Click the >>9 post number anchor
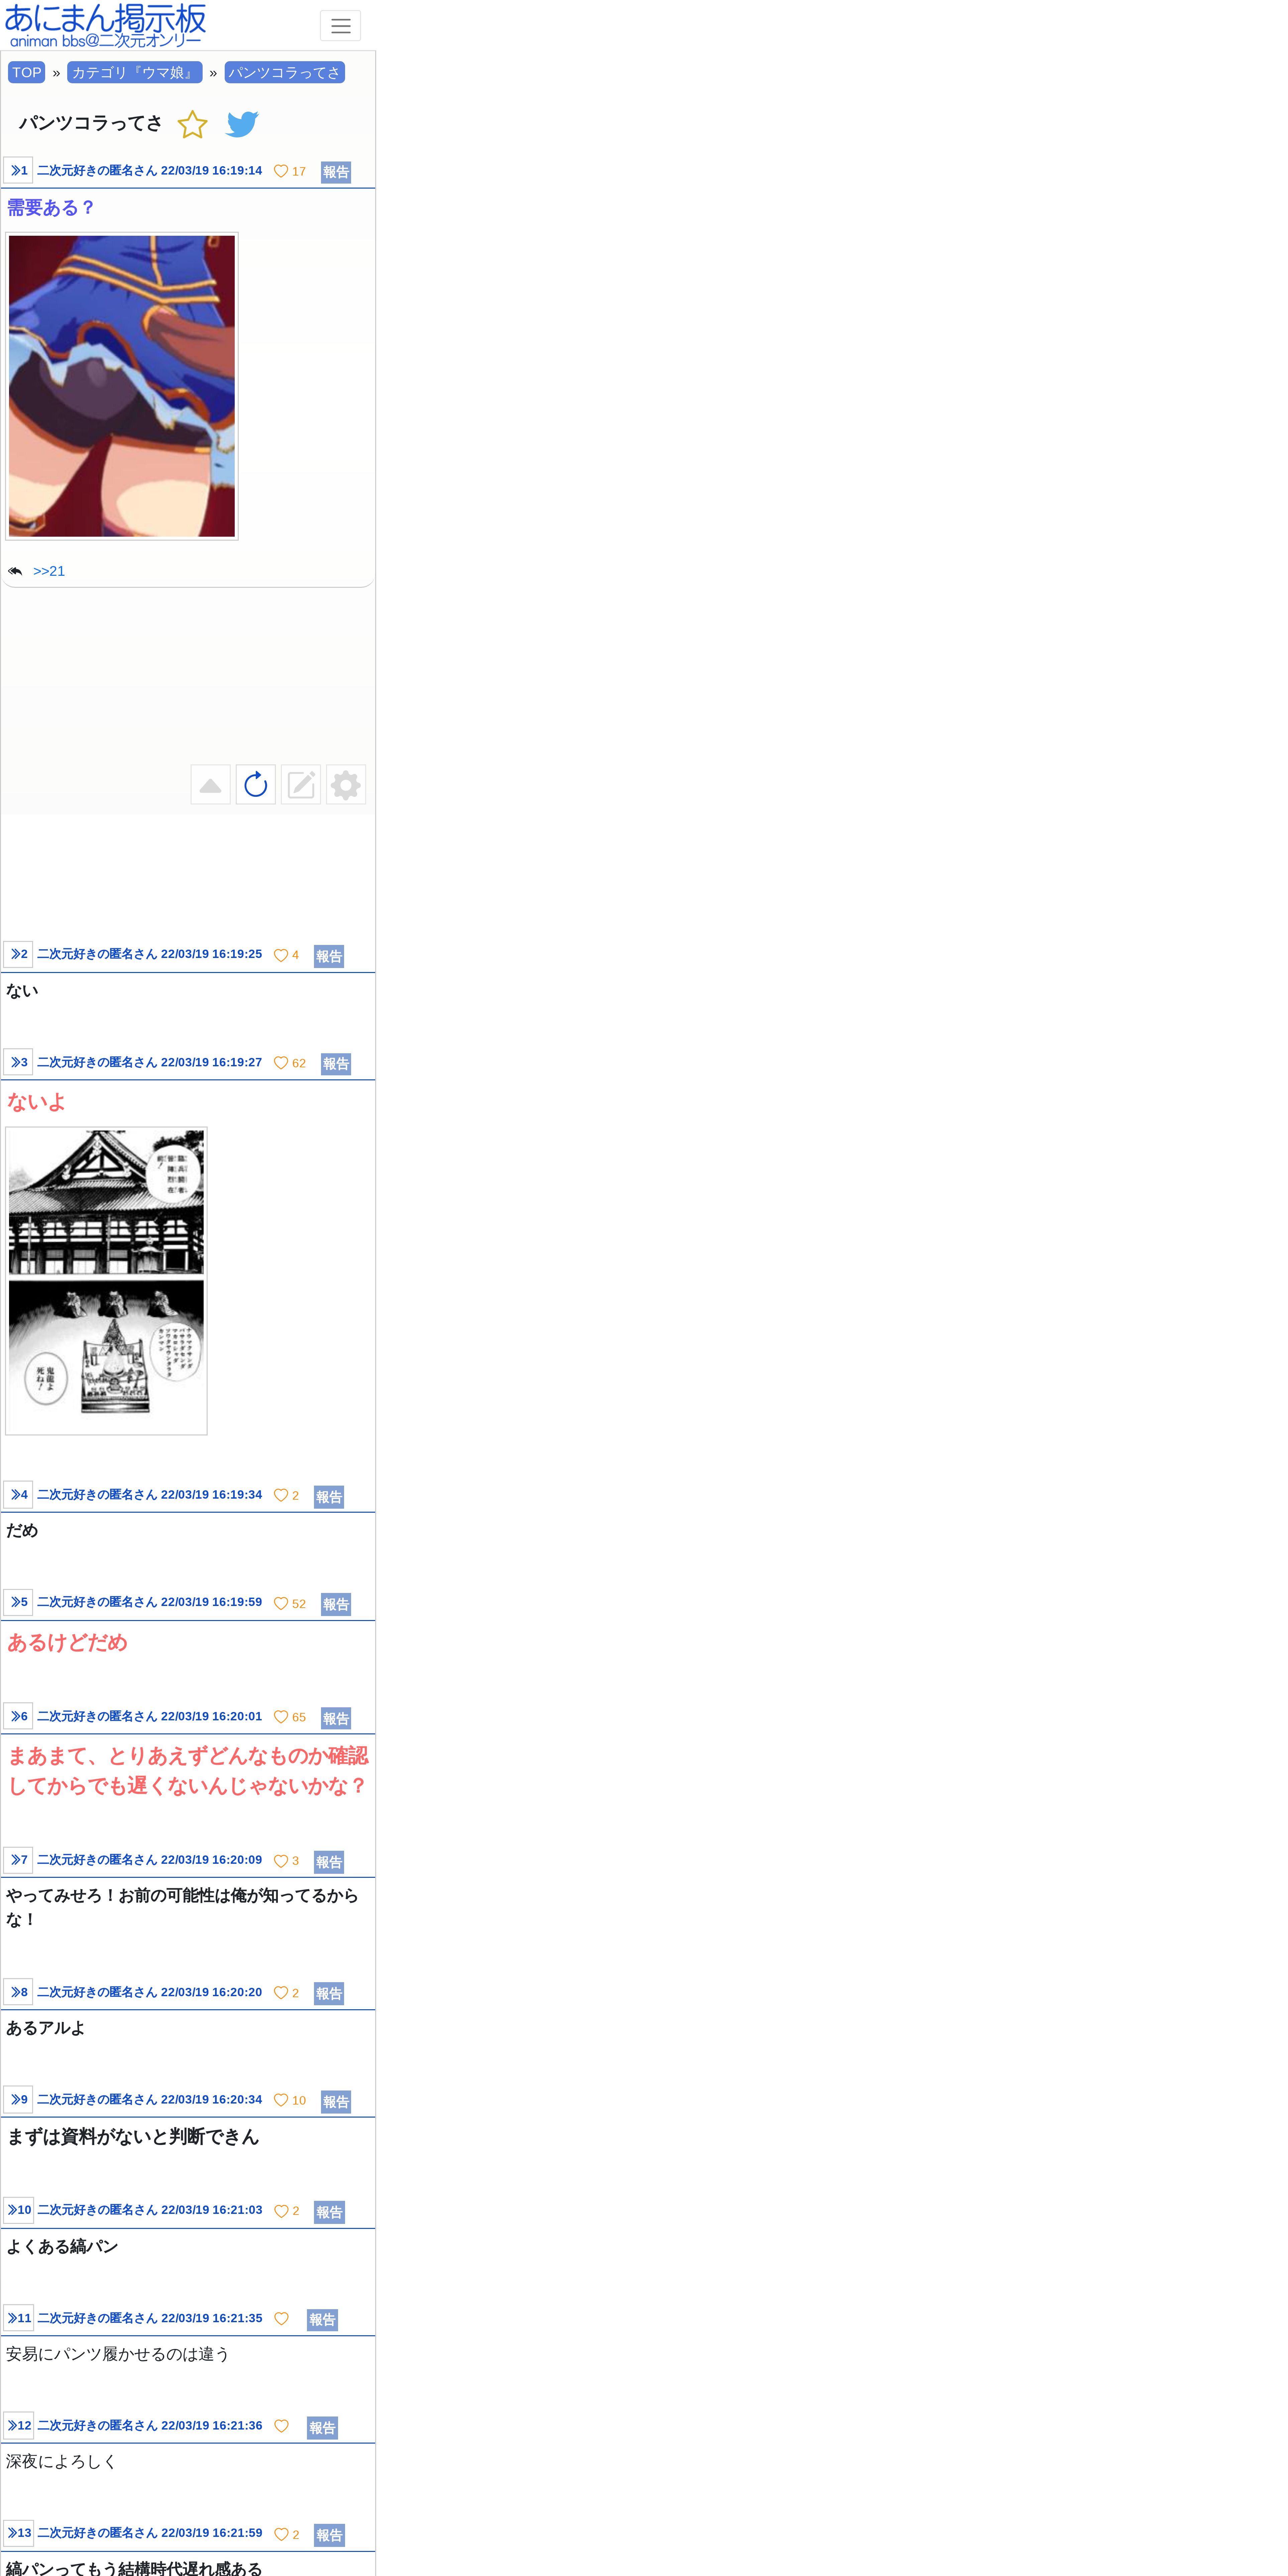 click(18, 2099)
